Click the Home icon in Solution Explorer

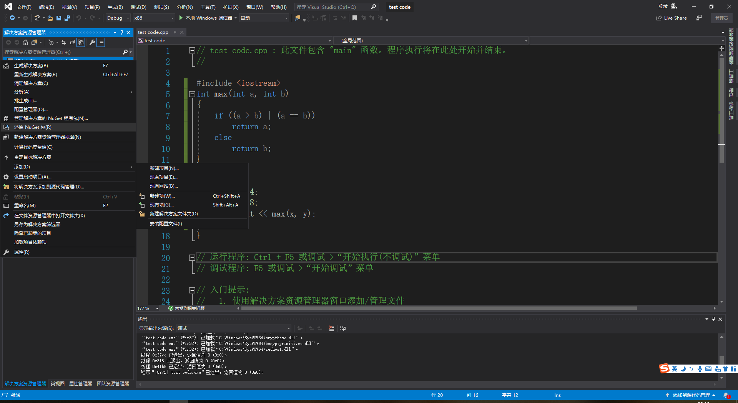(x=25, y=42)
